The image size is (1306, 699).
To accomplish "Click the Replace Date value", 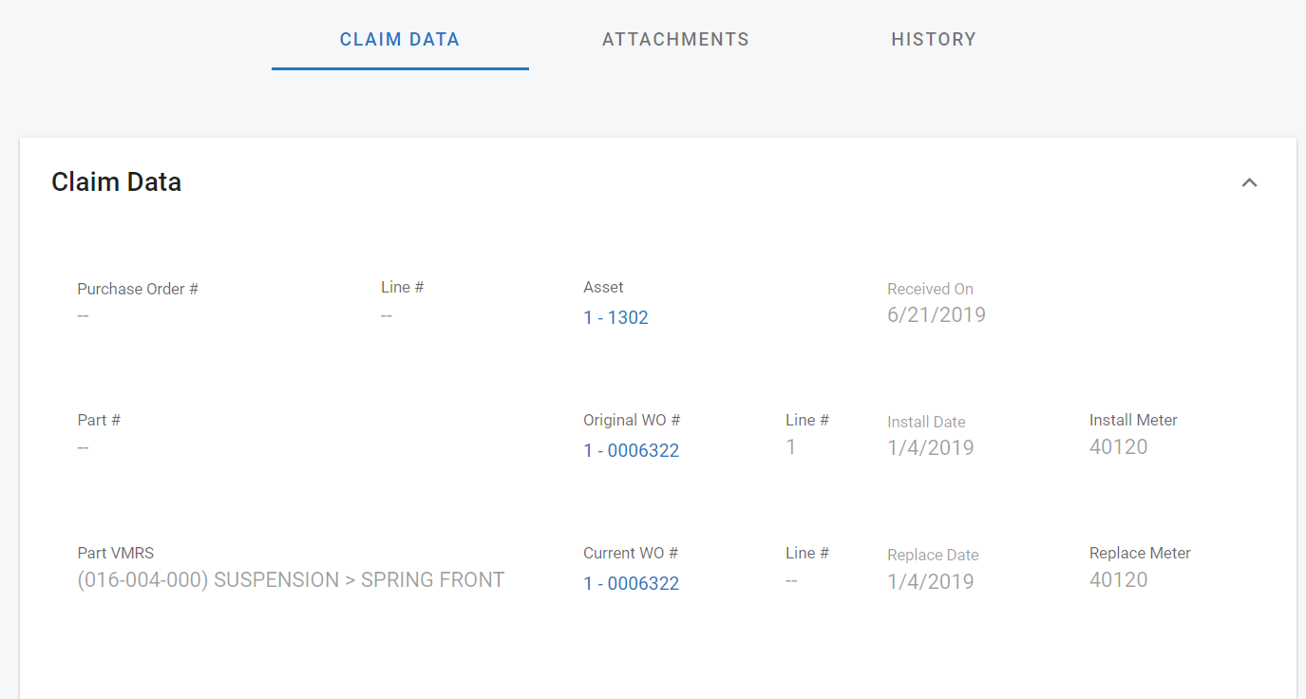I will tap(930, 581).
